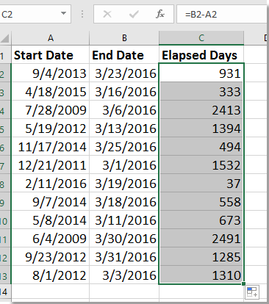Click the formula bar containing =B2-A2
Screen dimensions: 269x304
click(221, 14)
